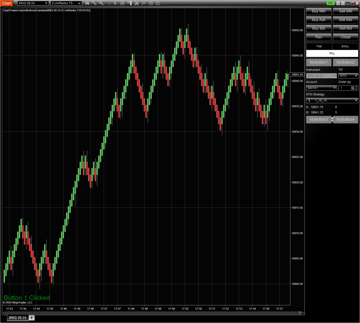Add a new chart tab with plus

(32, 318)
